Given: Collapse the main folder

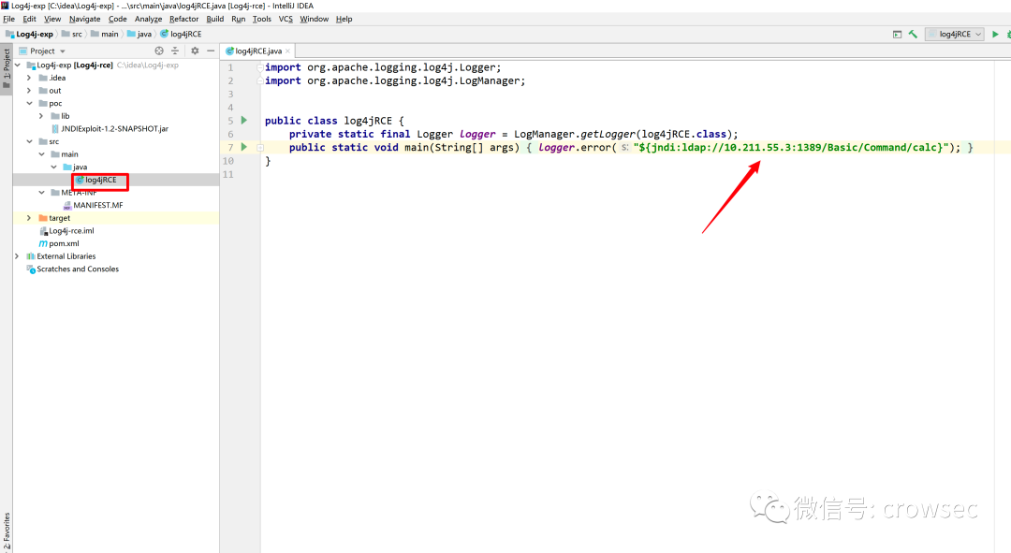Looking at the screenshot, I should pos(41,154).
